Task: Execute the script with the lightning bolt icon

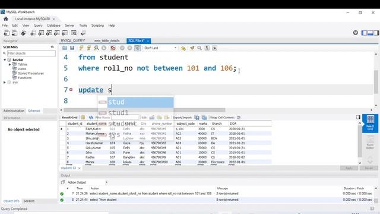Action: click(x=81, y=48)
